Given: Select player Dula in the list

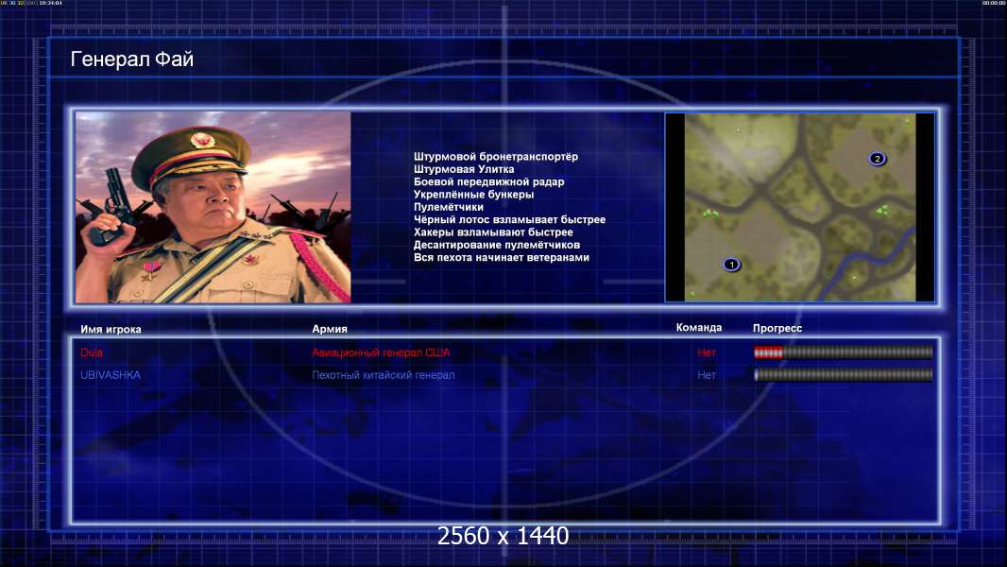Looking at the screenshot, I should [92, 352].
